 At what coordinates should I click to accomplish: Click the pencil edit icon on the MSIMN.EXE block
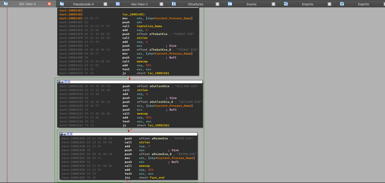tap(64, 134)
